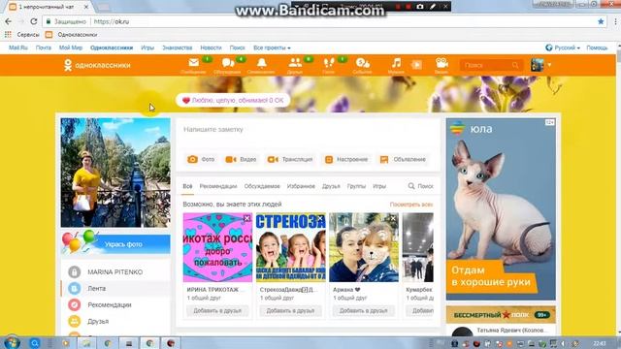Screen dimensions: 621x349
Task: Click the status Люблю, целую, обнимаю bubble
Action: [233, 101]
